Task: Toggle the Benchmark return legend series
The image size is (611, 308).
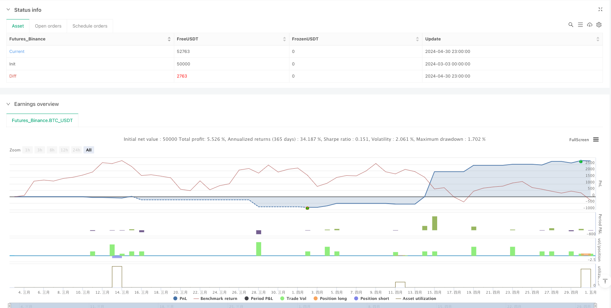Action: tap(215, 298)
